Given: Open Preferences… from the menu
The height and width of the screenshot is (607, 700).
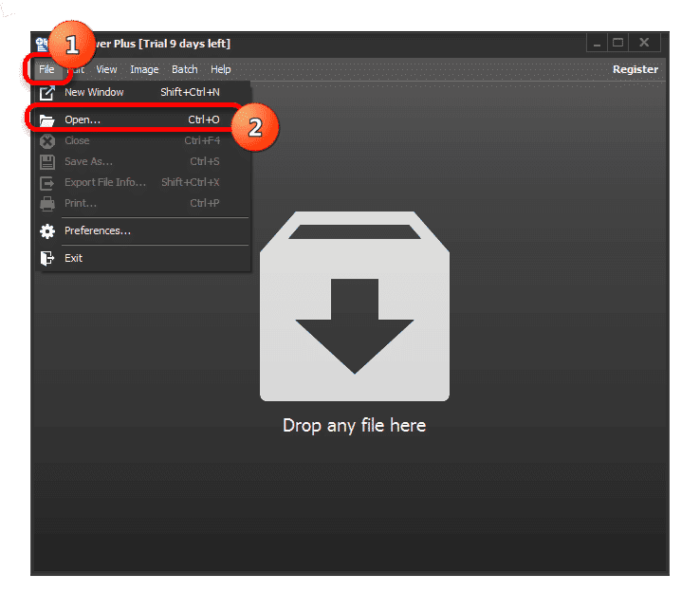Looking at the screenshot, I should click(x=143, y=230).
